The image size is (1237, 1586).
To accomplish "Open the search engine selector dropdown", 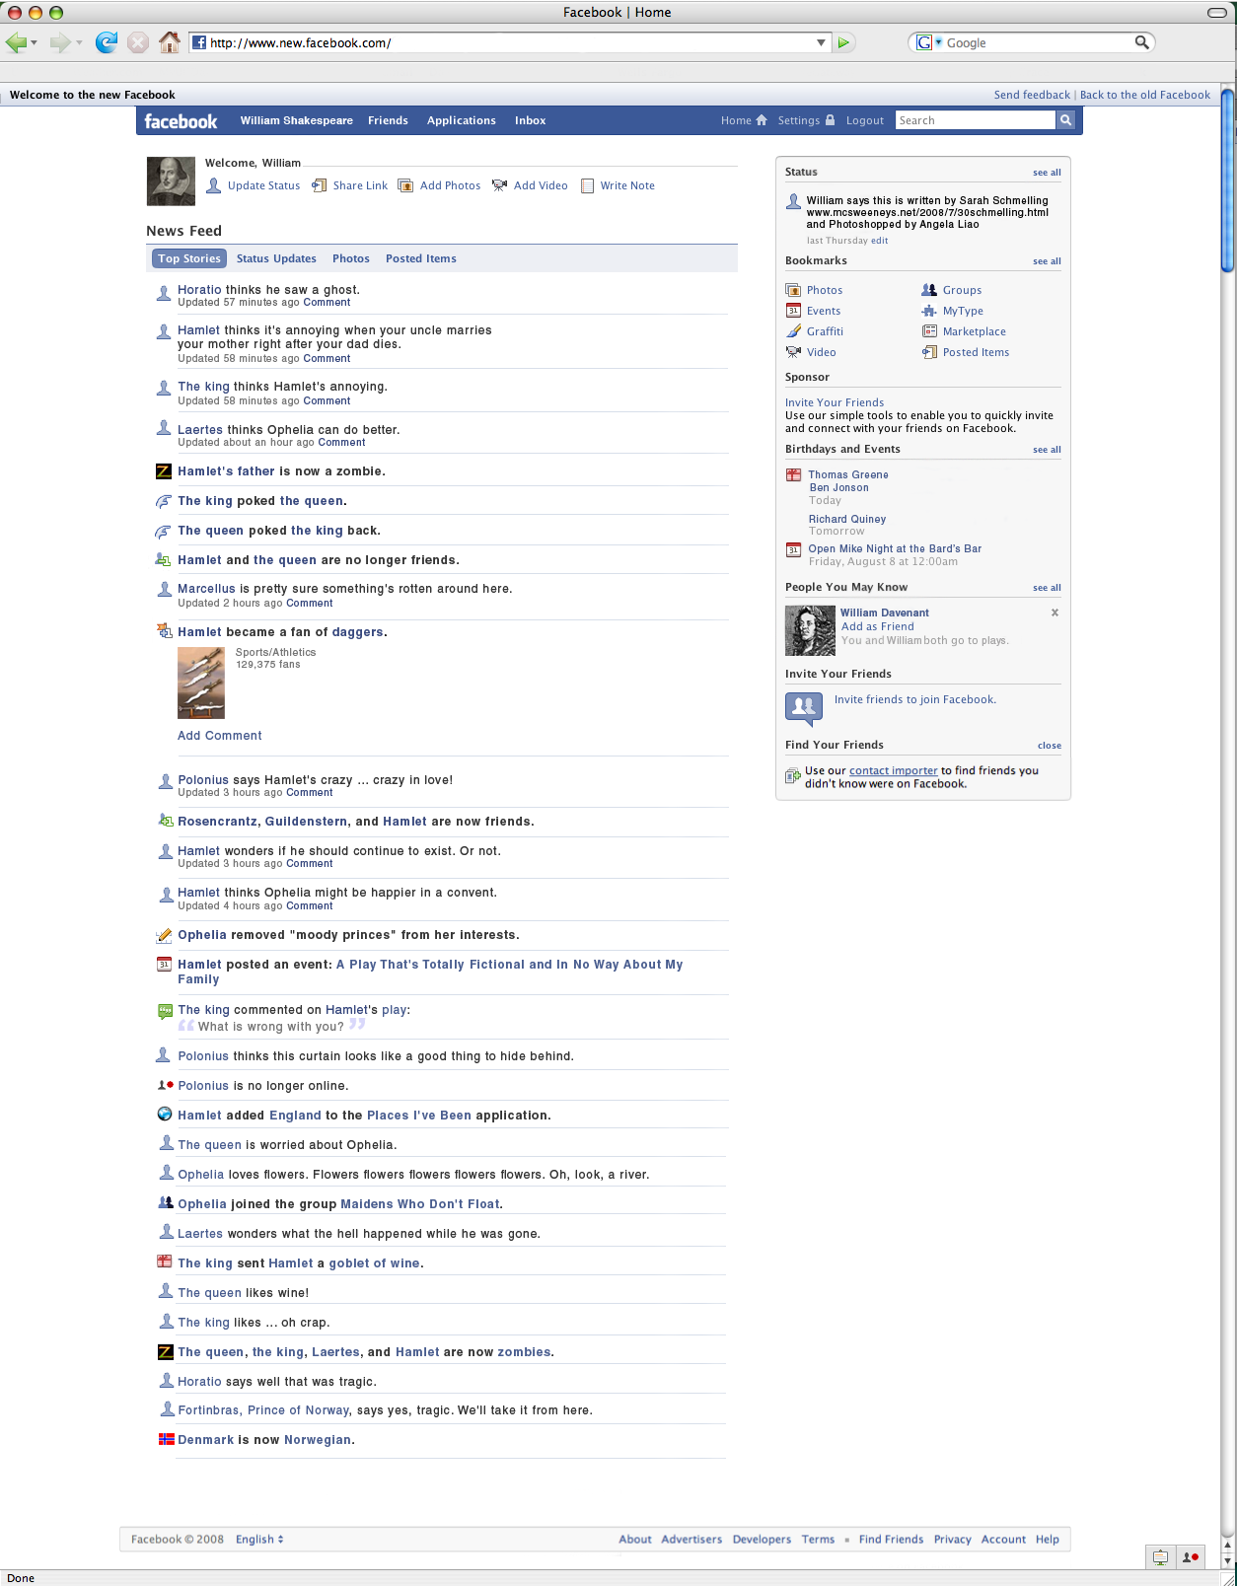I will (938, 42).
